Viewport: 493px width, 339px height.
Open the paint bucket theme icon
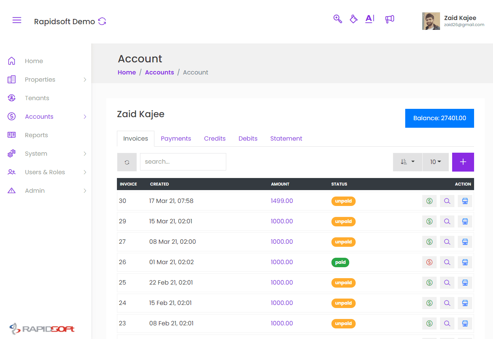354,19
